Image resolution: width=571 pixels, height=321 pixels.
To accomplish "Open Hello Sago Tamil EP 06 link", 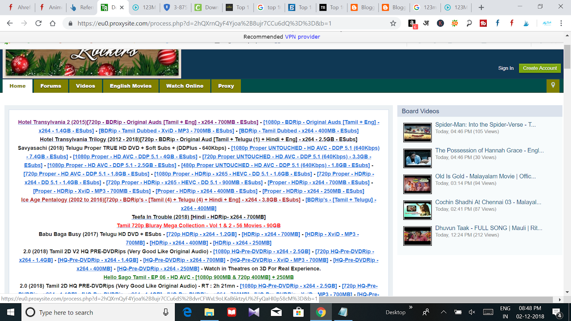I will (199, 277).
